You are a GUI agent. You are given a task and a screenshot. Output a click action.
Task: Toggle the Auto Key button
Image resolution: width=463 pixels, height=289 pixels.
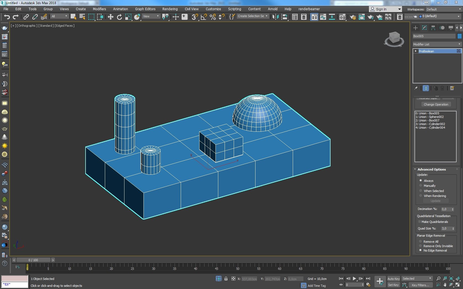(393, 279)
